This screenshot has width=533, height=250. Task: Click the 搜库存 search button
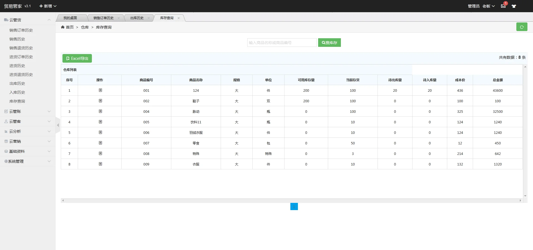click(x=329, y=43)
